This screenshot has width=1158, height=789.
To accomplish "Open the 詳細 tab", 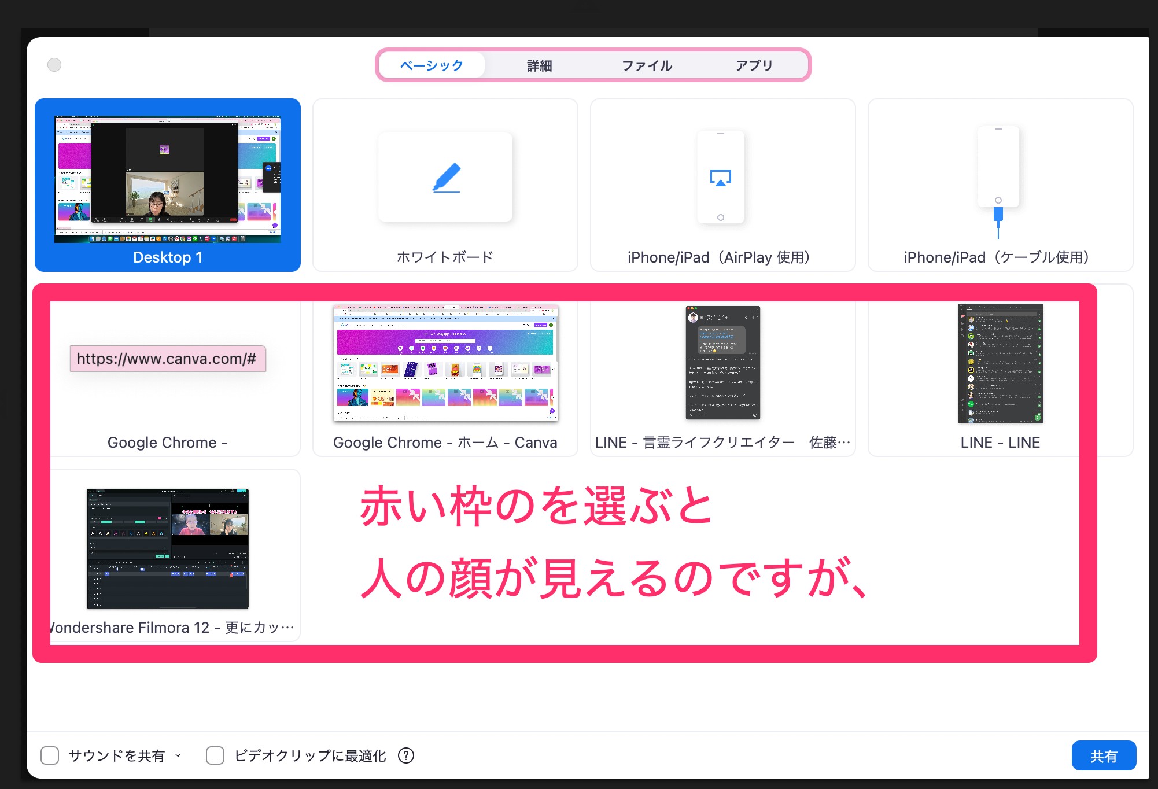I will (x=539, y=65).
